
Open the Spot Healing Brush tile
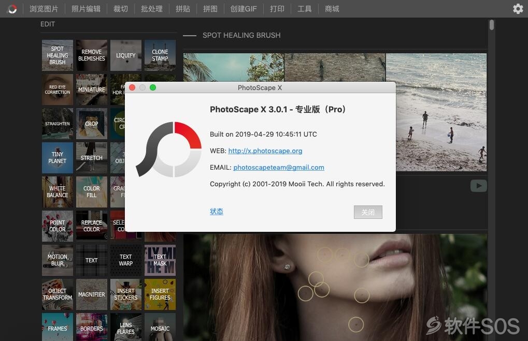tap(57, 55)
